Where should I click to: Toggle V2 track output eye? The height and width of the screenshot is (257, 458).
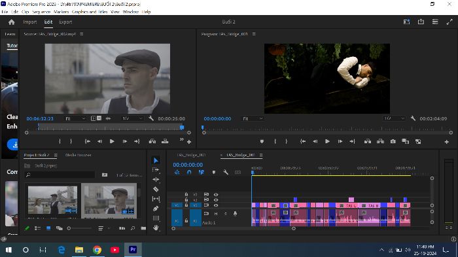216,199
